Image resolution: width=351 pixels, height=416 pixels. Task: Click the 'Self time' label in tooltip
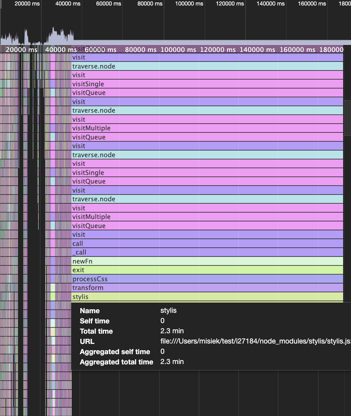[95, 321]
